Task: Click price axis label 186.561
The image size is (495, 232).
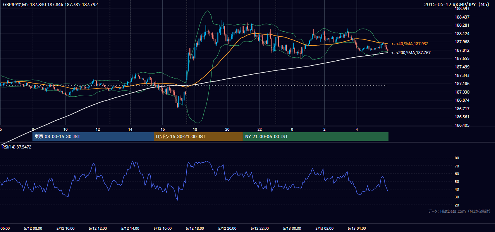Action: (x=462, y=117)
